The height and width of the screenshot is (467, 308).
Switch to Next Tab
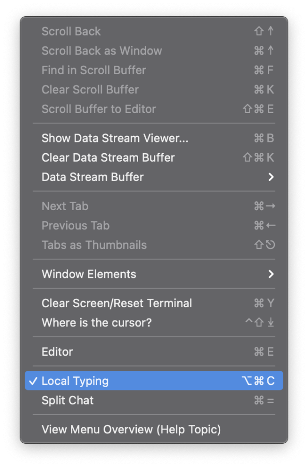click(x=65, y=206)
